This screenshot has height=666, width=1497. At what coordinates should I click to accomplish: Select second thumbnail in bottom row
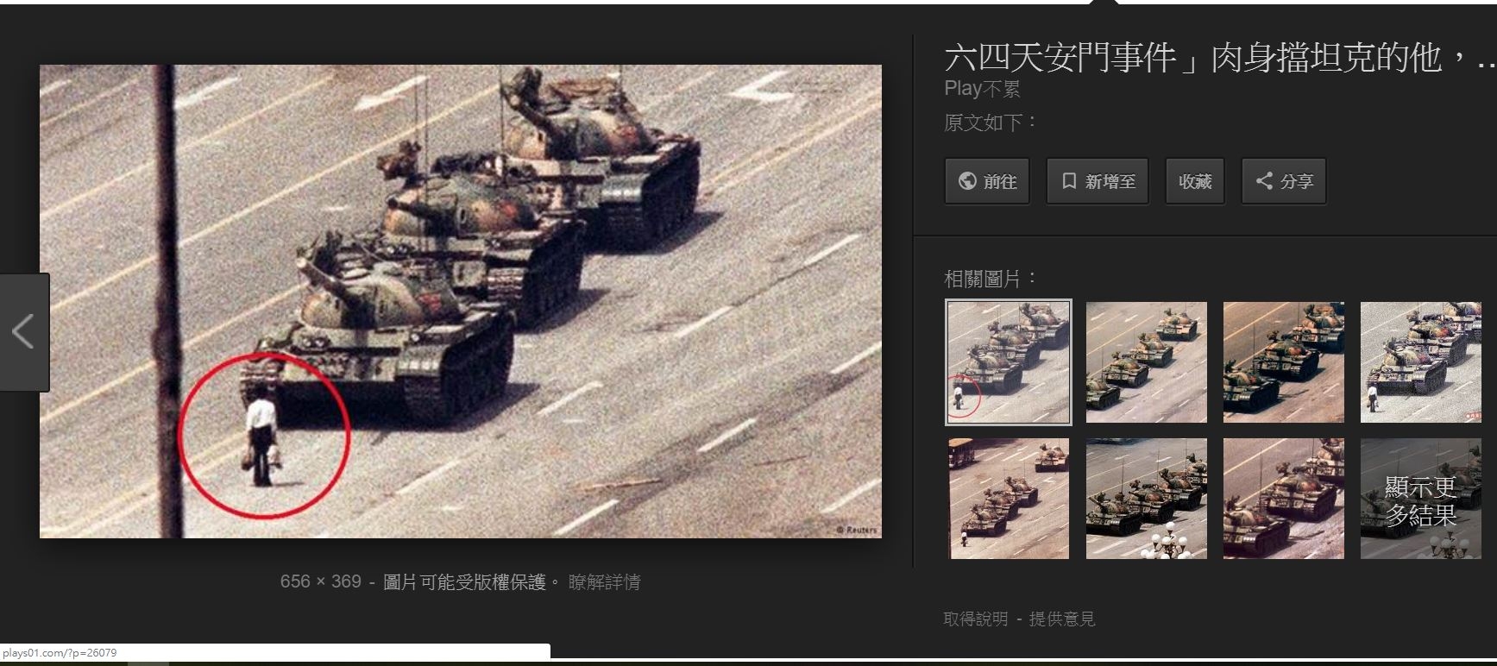click(x=1147, y=499)
